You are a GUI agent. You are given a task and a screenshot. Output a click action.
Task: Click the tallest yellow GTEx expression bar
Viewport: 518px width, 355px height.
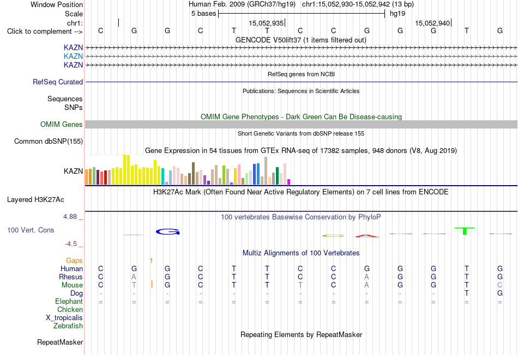point(124,169)
